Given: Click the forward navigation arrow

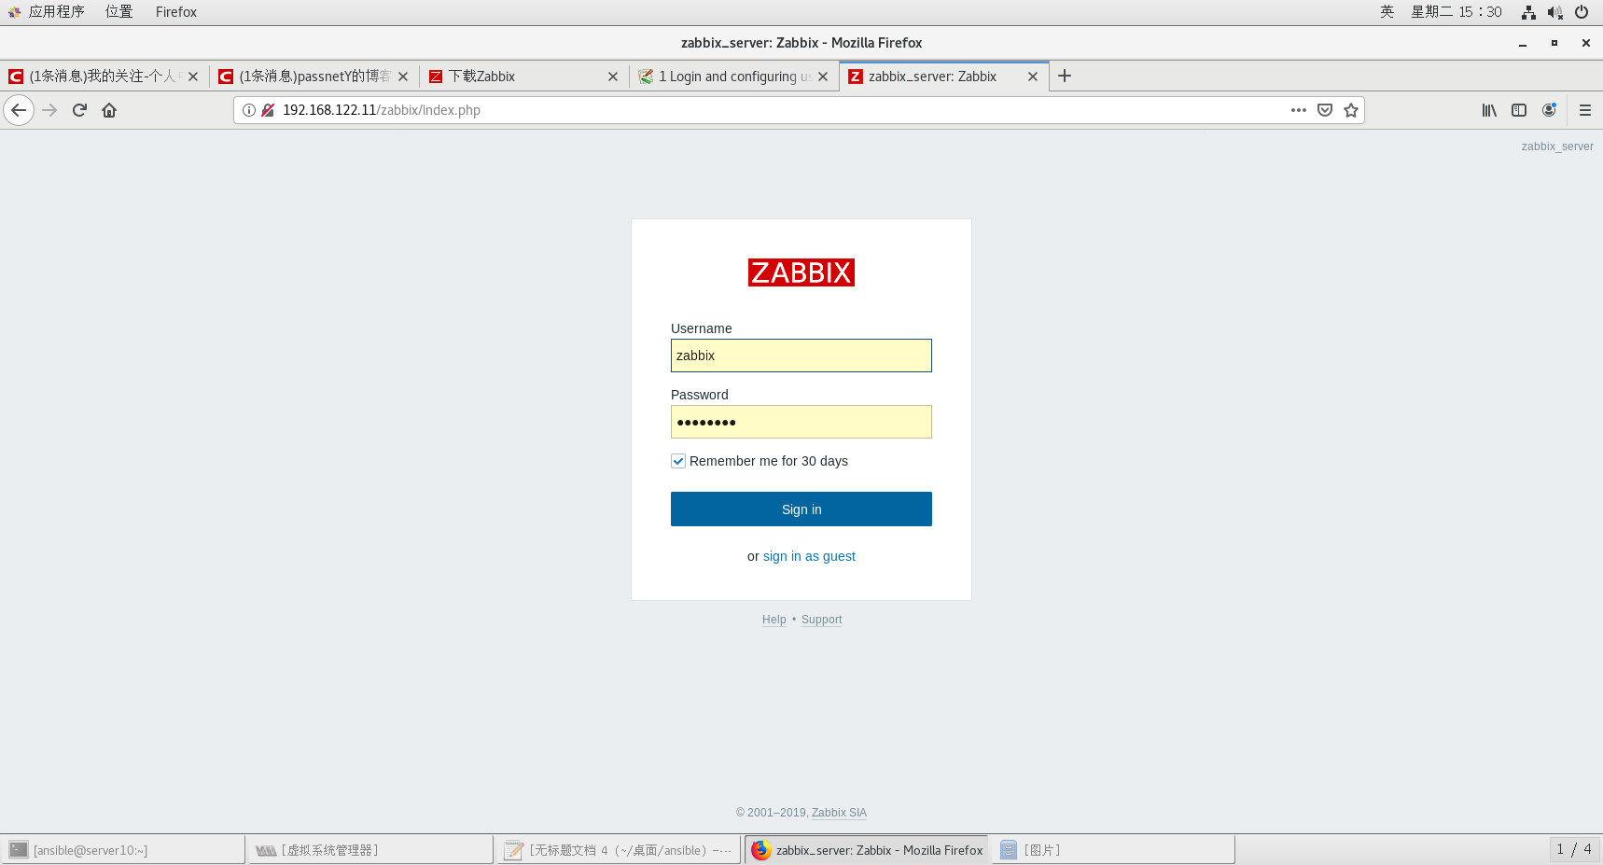Looking at the screenshot, I should point(49,110).
